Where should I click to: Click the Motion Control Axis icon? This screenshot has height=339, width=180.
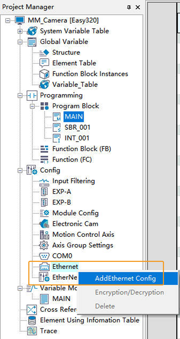[44, 235]
